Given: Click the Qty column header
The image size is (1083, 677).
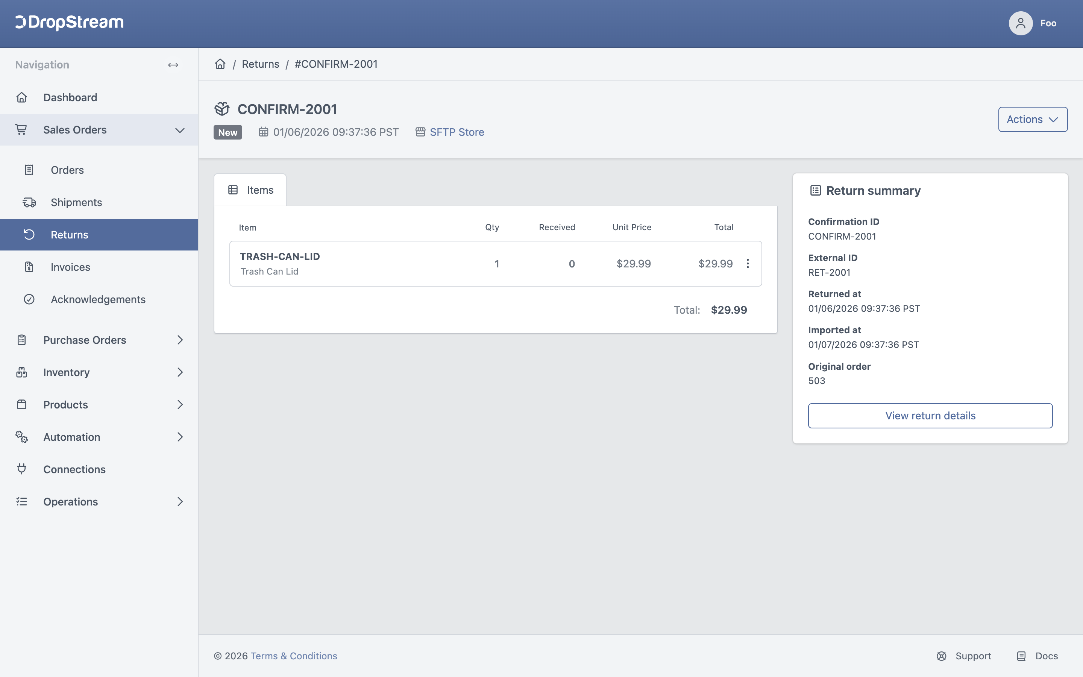Looking at the screenshot, I should [x=492, y=227].
